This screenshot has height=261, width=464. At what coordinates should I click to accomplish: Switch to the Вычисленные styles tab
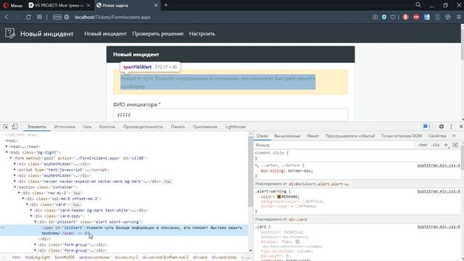(x=287, y=136)
